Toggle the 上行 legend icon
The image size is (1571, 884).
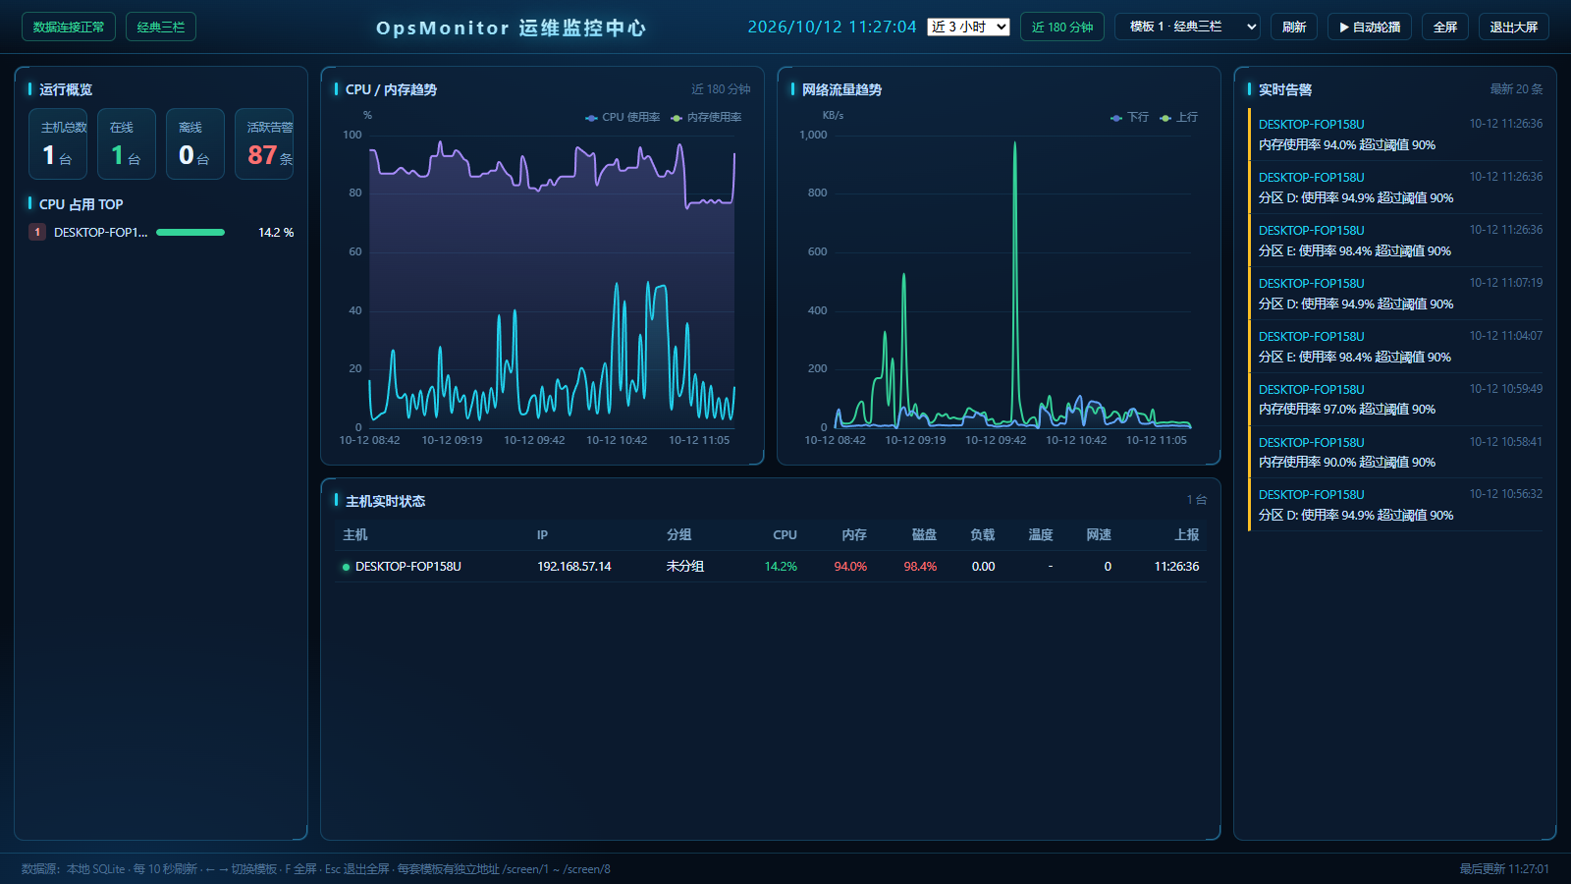tap(1165, 118)
